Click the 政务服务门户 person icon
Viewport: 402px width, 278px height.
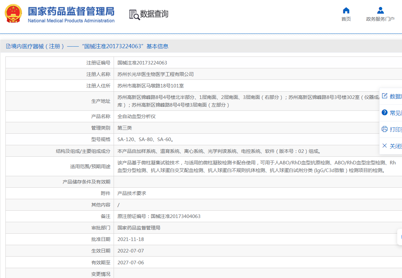[x=380, y=10]
